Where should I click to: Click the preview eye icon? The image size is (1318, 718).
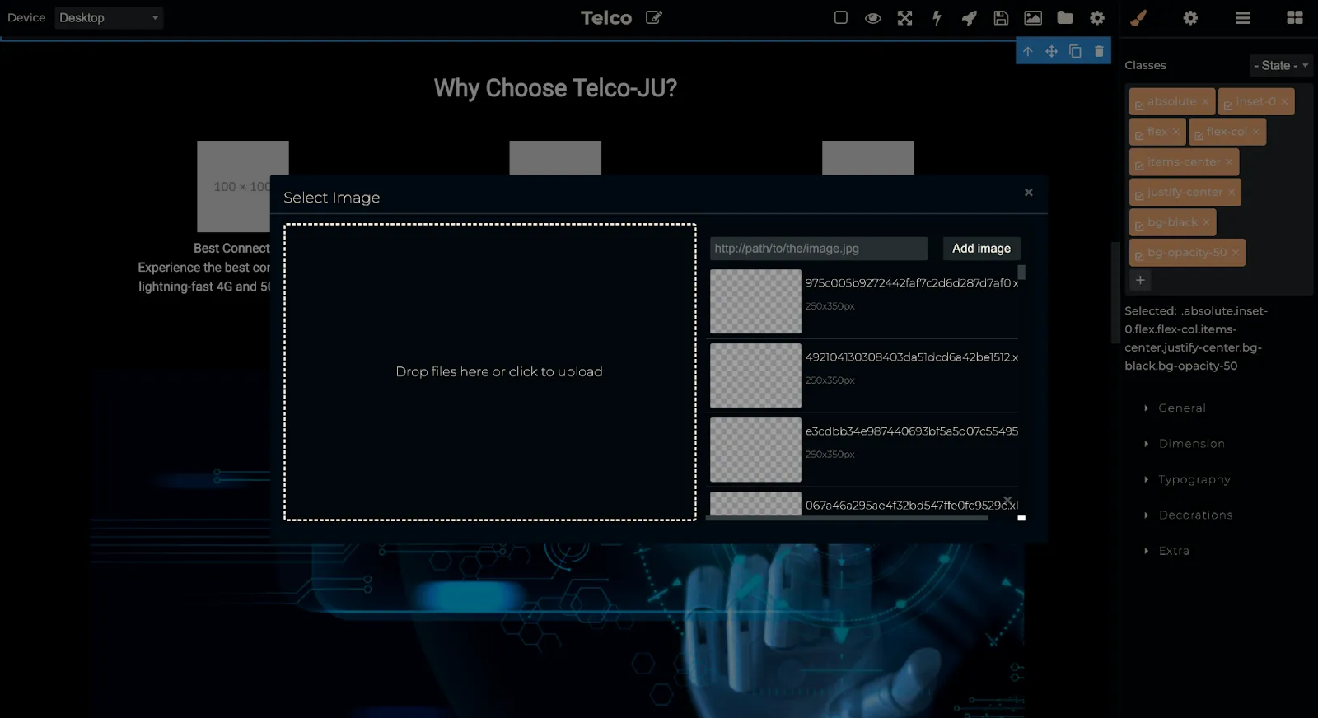pos(872,17)
